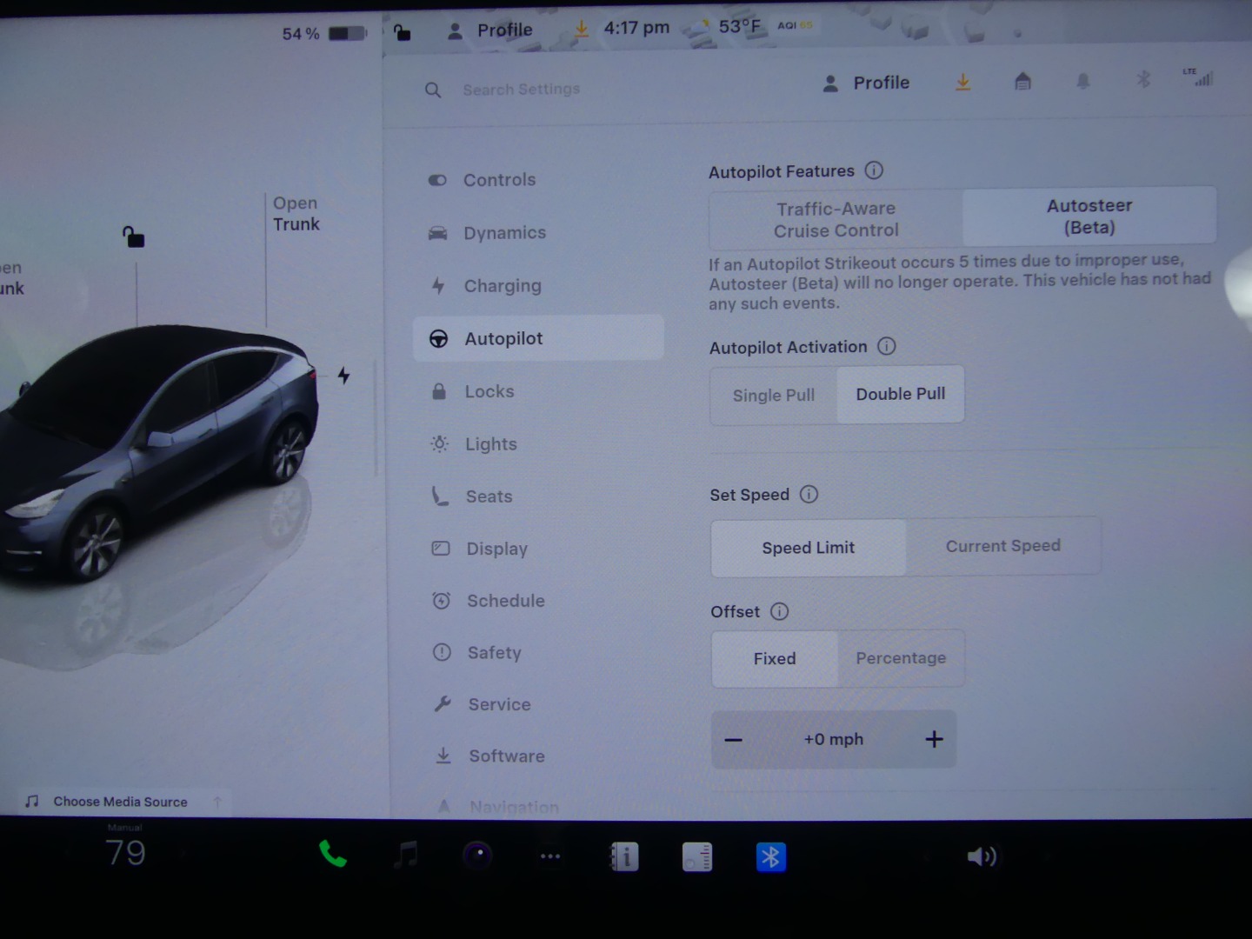Open Choose Media Source
Screen dimensions: 1252x939
click(120, 802)
